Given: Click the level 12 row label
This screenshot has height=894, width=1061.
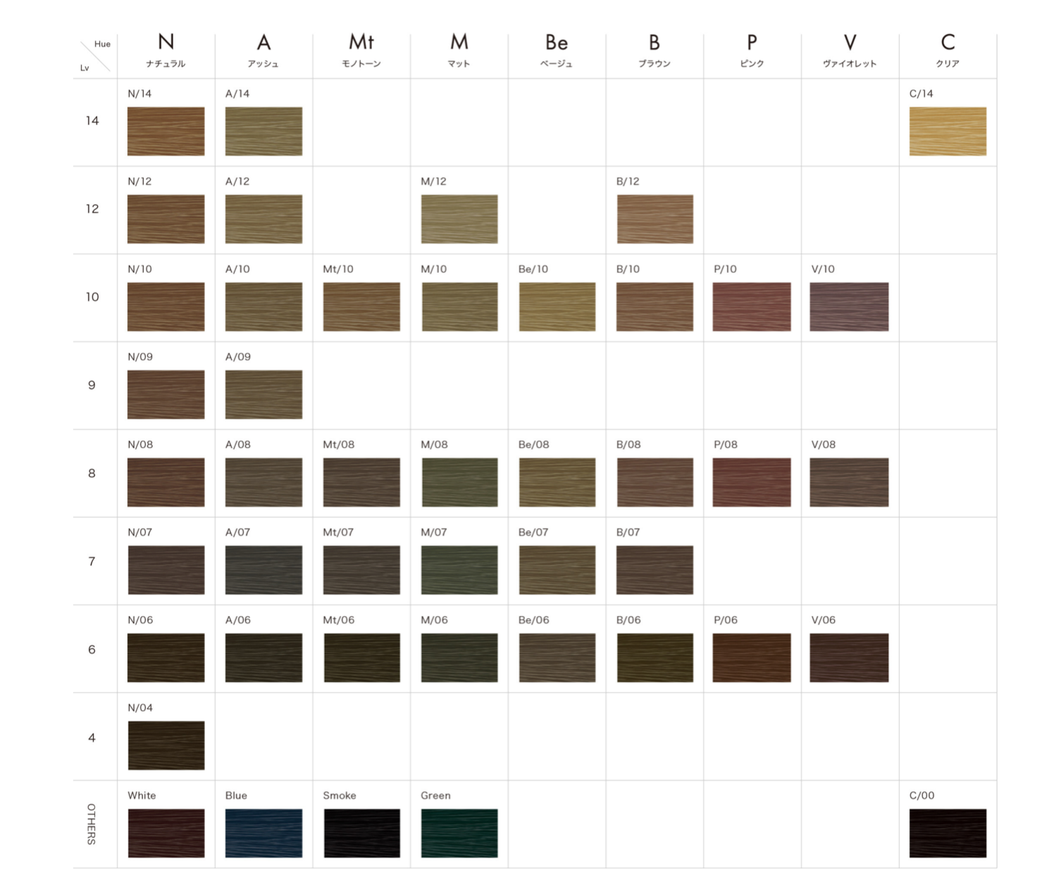Looking at the screenshot, I should 92,209.
